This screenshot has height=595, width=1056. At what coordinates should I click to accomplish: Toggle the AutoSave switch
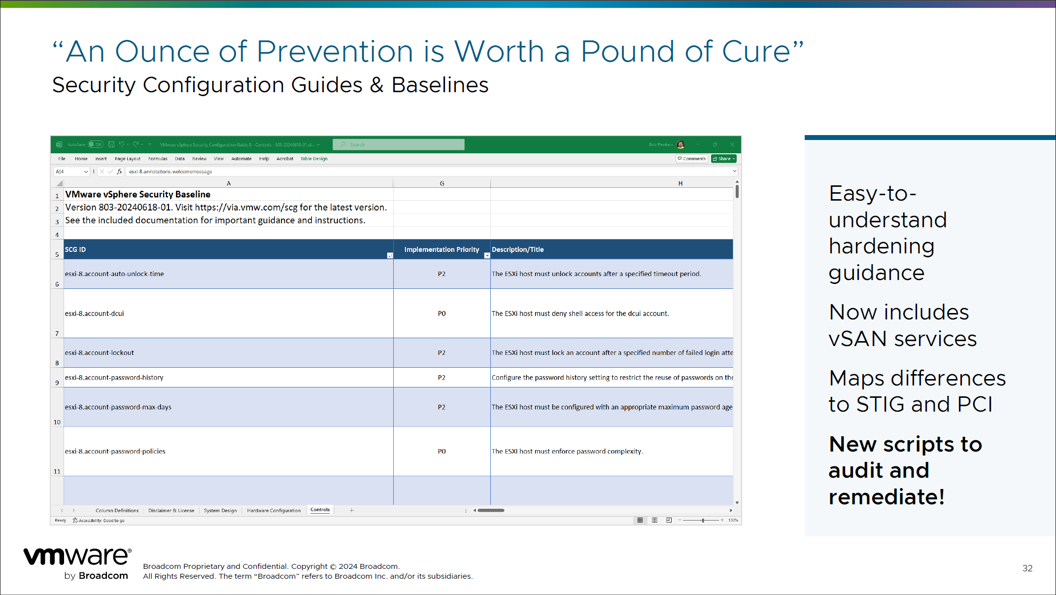coord(96,144)
